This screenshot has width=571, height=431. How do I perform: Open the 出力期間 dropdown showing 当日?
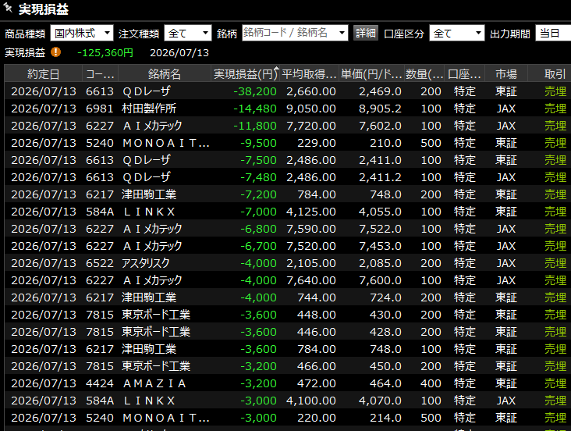point(553,33)
